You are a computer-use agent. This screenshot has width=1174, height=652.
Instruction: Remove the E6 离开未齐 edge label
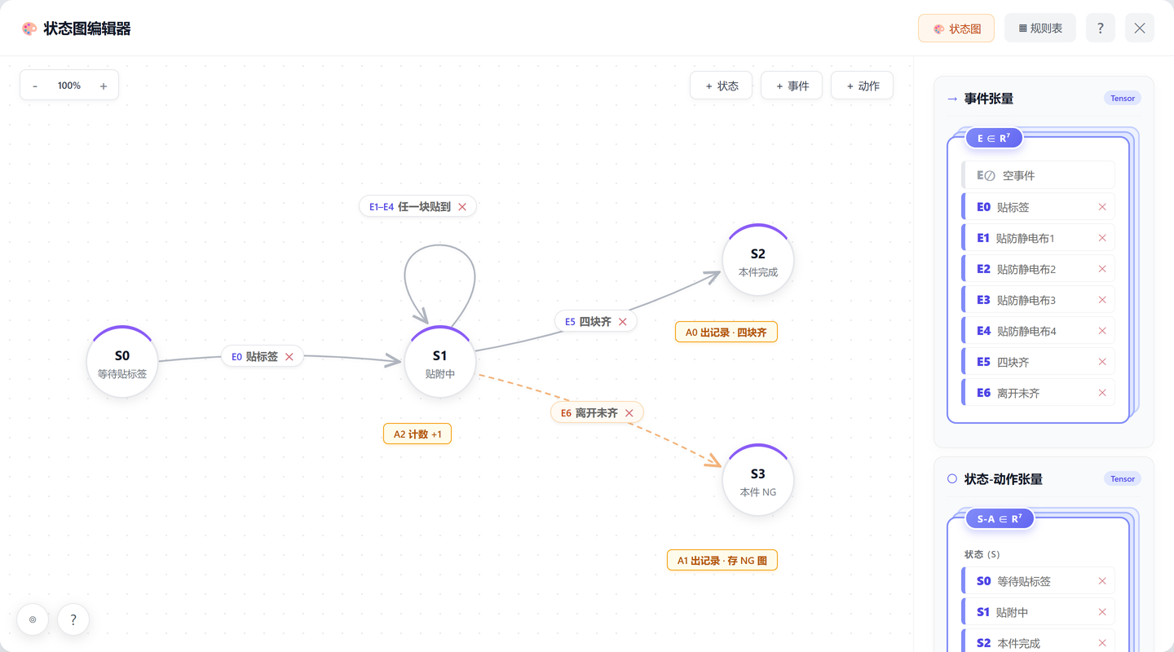coord(629,413)
